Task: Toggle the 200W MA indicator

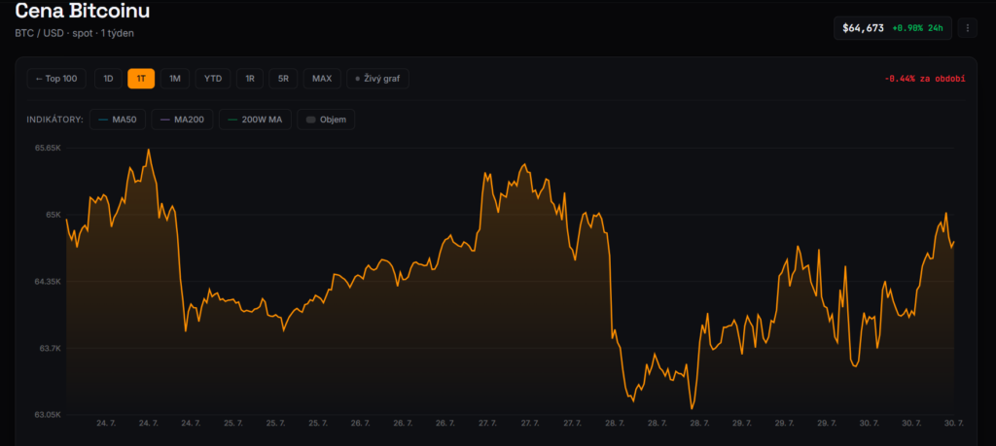Action: [x=256, y=120]
